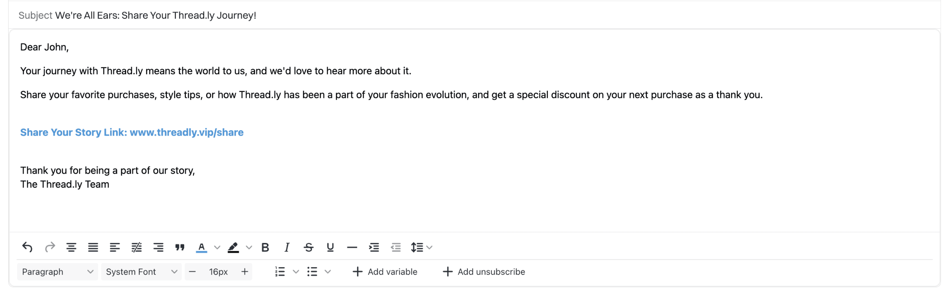This screenshot has width=943, height=290.
Task: Apply justified text alignment
Action: point(93,247)
